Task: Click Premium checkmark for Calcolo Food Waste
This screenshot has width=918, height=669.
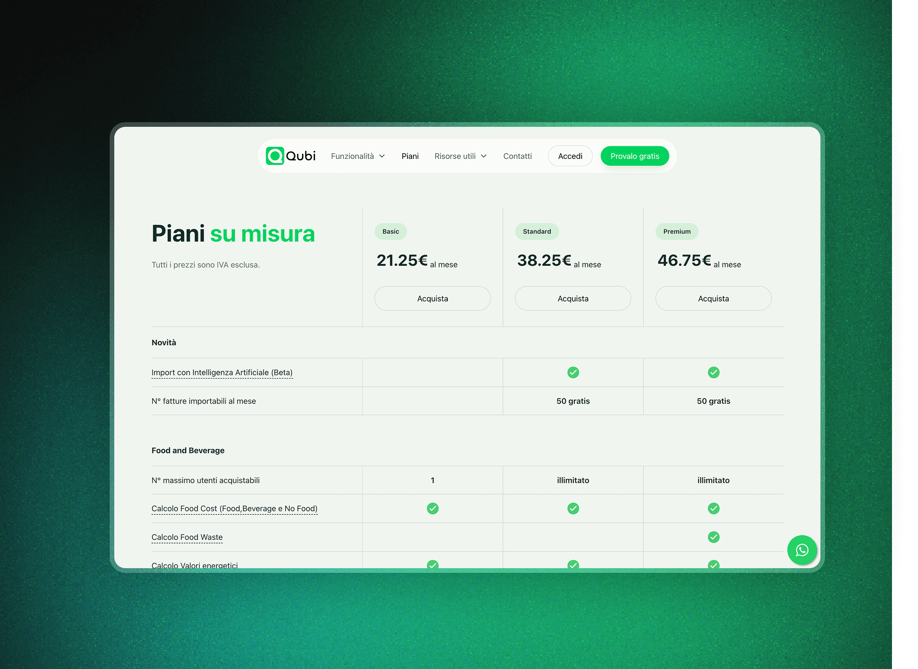Action: [713, 537]
